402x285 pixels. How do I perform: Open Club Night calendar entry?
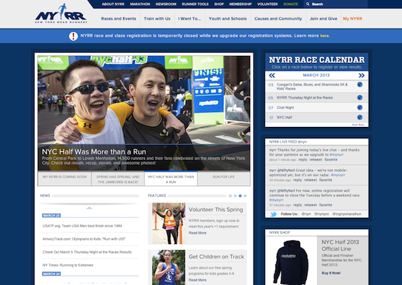click(285, 108)
